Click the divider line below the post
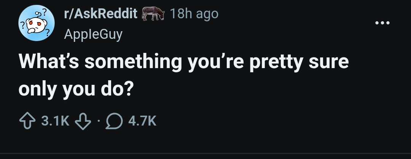This screenshot has height=159, width=411. (205, 154)
